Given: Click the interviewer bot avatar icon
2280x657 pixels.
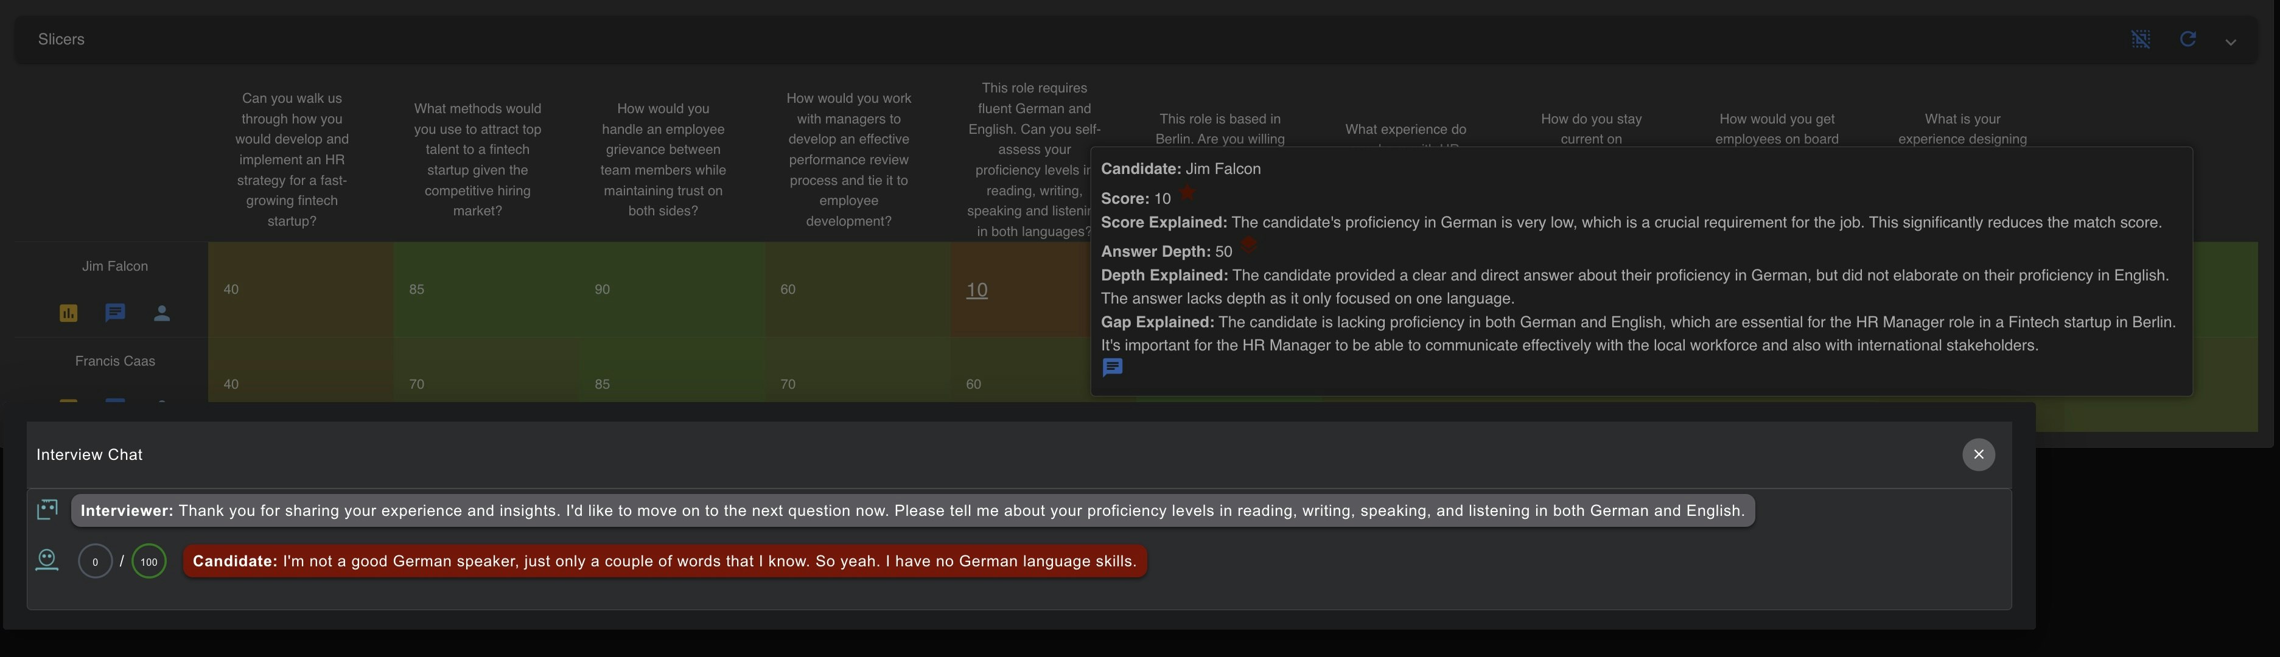Looking at the screenshot, I should pyautogui.click(x=47, y=509).
